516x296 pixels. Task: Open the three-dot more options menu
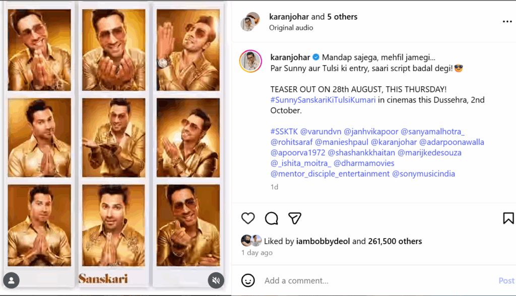[507, 22]
